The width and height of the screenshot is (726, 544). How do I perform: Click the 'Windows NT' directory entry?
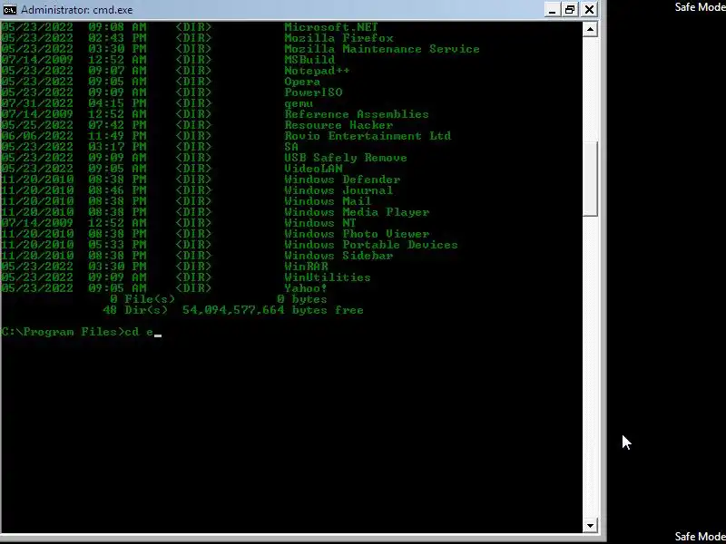[320, 223]
